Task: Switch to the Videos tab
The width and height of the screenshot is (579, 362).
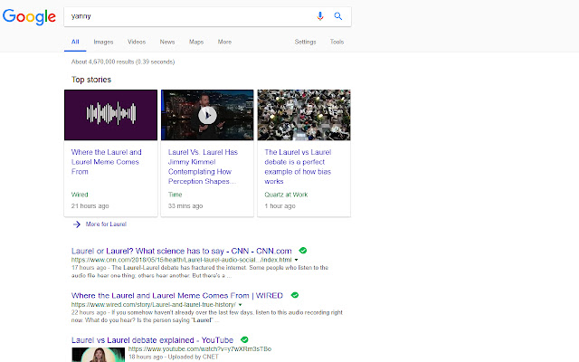Action: click(137, 42)
